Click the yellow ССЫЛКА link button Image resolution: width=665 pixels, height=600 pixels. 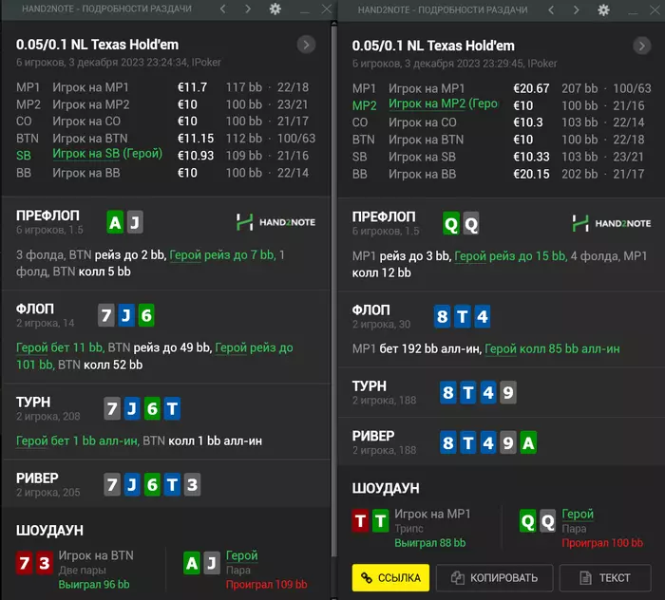(x=390, y=577)
